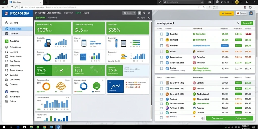The width and height of the screenshot is (258, 129).
Task: Click the green square icon in the sidebar
Action: coord(7,41)
